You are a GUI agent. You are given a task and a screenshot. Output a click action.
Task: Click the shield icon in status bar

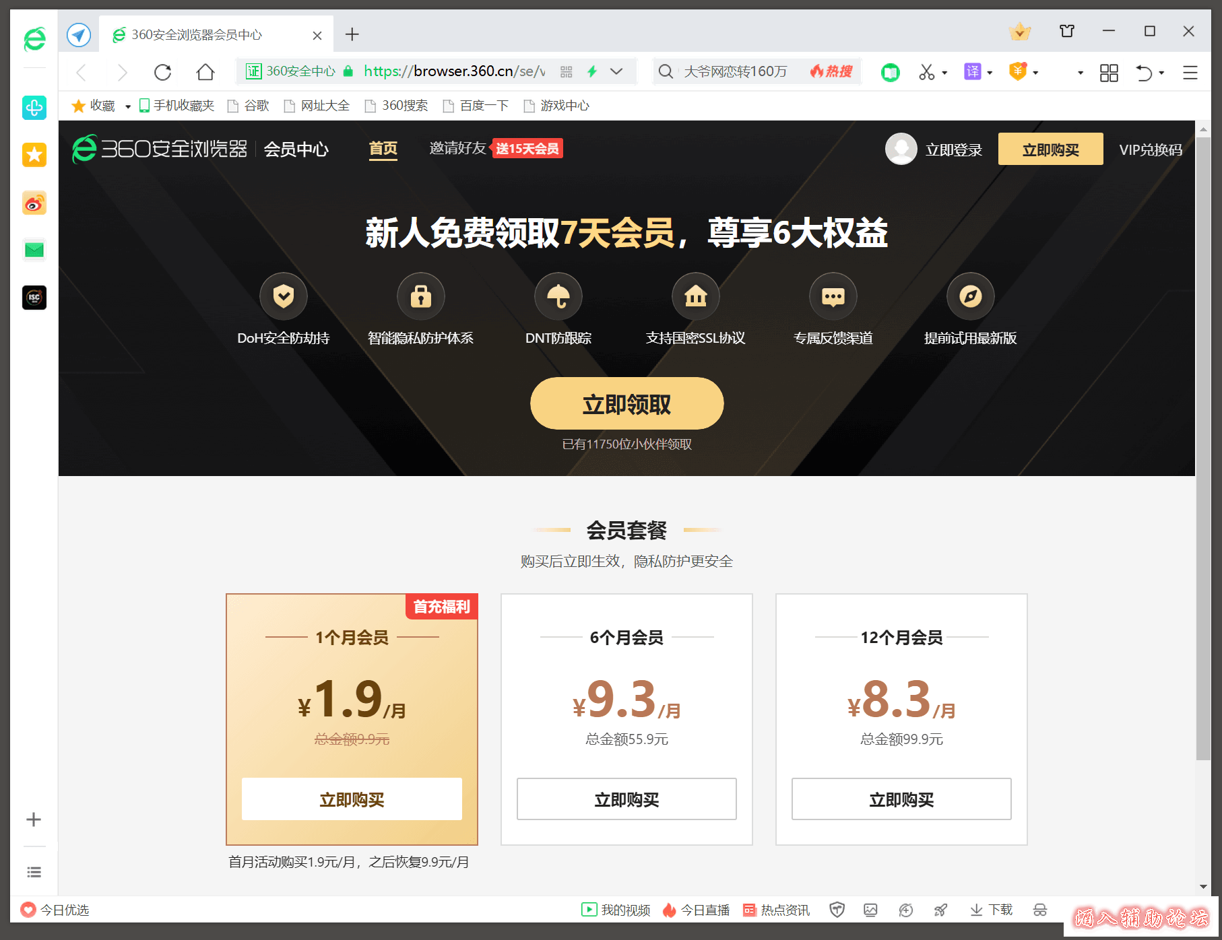click(x=837, y=910)
